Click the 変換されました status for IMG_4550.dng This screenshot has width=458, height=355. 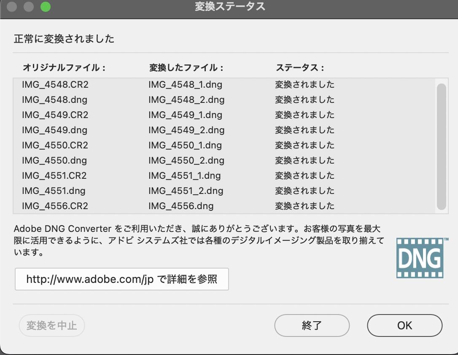pos(304,161)
